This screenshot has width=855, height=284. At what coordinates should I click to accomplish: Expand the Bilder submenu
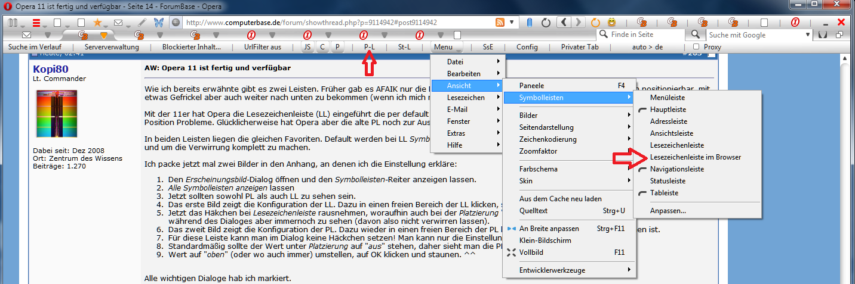pos(568,116)
